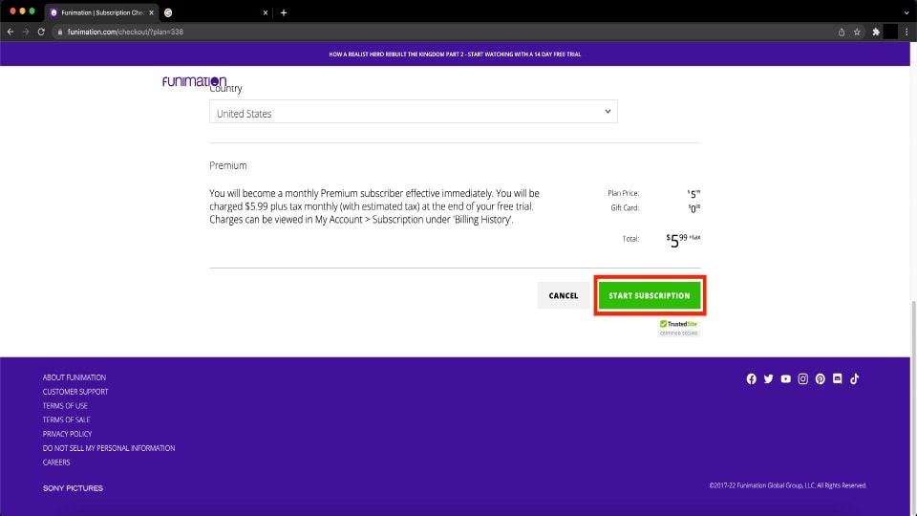Screen dimensions: 917x516
Task: Click the address bar URL field
Action: tap(444, 32)
